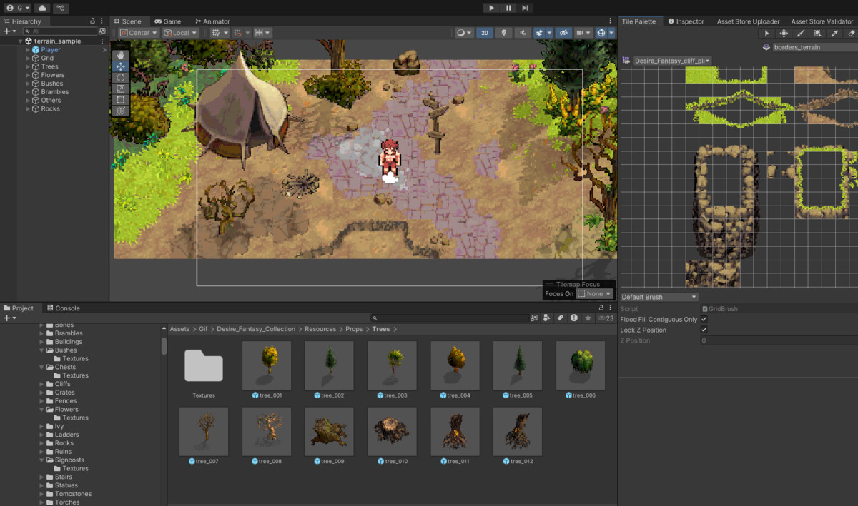
Task: Select the Move tool in Scene overlay
Action: pyautogui.click(x=121, y=66)
